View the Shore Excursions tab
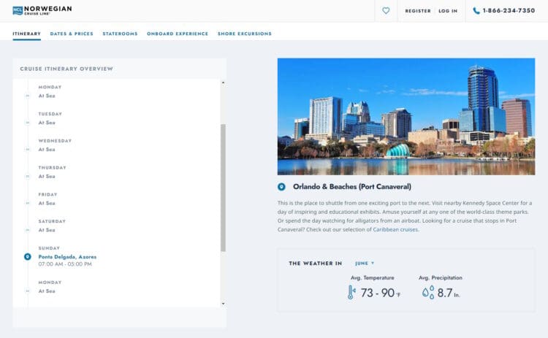The image size is (548, 338). coord(244,34)
